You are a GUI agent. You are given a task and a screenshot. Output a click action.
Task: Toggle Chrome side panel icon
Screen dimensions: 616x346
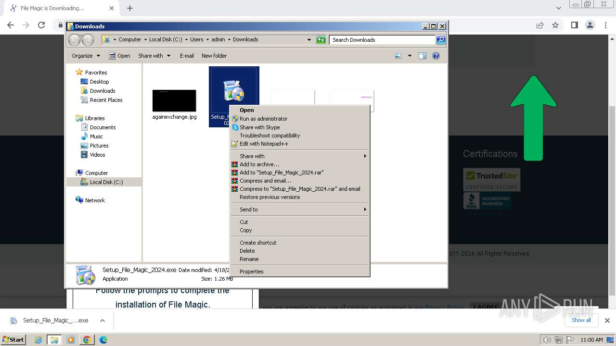574,25
